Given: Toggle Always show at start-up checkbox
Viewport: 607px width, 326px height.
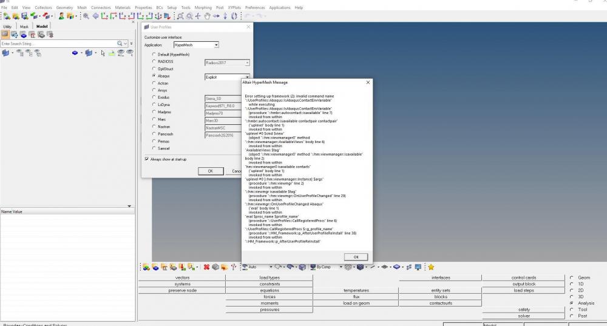Looking at the screenshot, I should point(147,159).
